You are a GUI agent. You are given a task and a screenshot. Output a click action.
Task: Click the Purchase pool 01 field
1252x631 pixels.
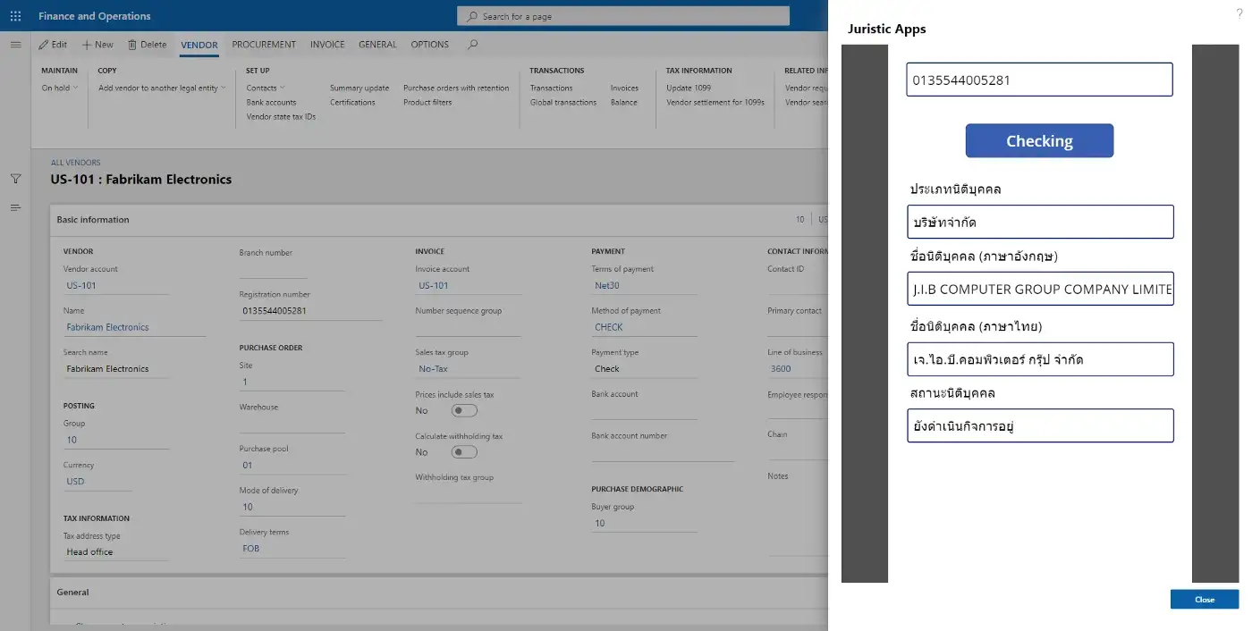tap(292, 465)
